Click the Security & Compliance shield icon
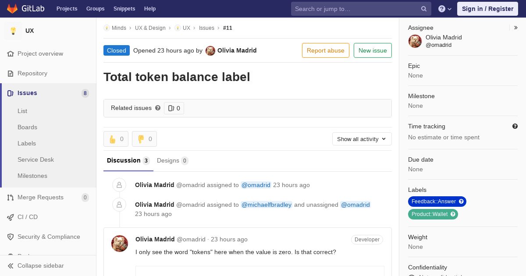The width and height of the screenshot is (526, 276). (11, 237)
